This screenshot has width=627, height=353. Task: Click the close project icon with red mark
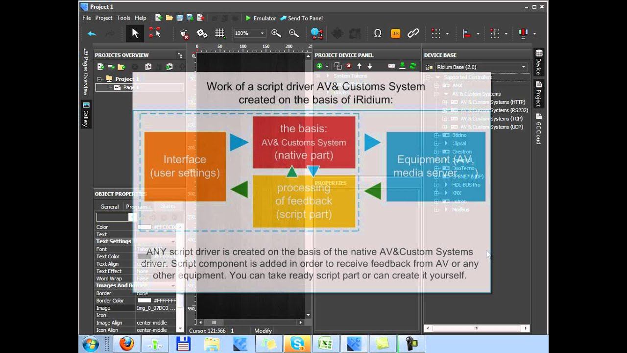[200, 18]
